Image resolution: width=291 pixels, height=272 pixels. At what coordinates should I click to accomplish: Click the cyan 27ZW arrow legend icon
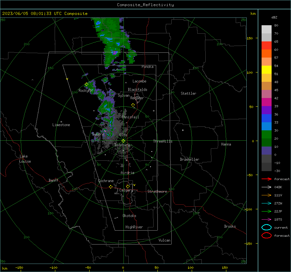point(266,203)
